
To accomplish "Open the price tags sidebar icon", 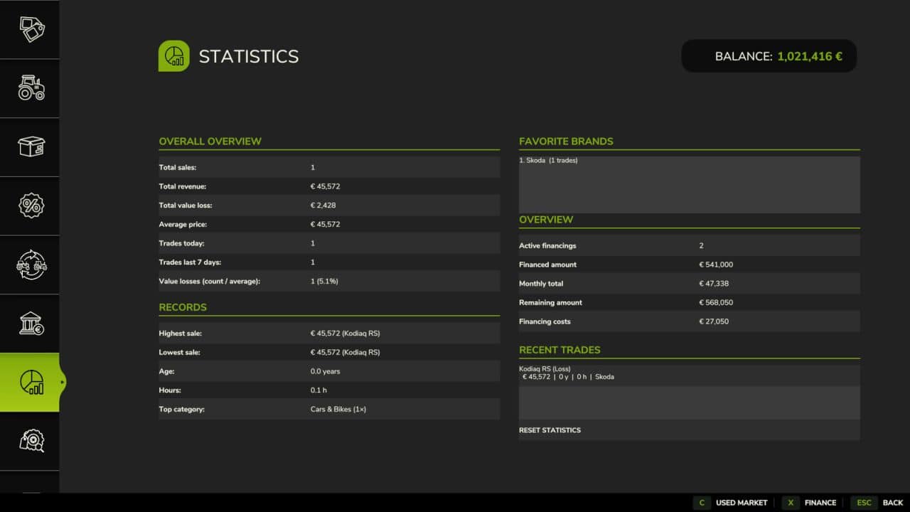I will click(x=31, y=29).
